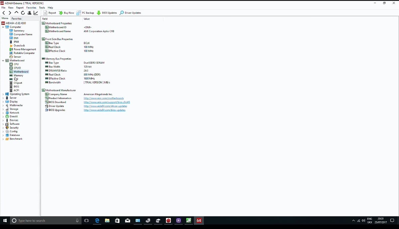The image size is (399, 229).
Task: Select Memory in the tree
Action: click(x=18, y=75)
